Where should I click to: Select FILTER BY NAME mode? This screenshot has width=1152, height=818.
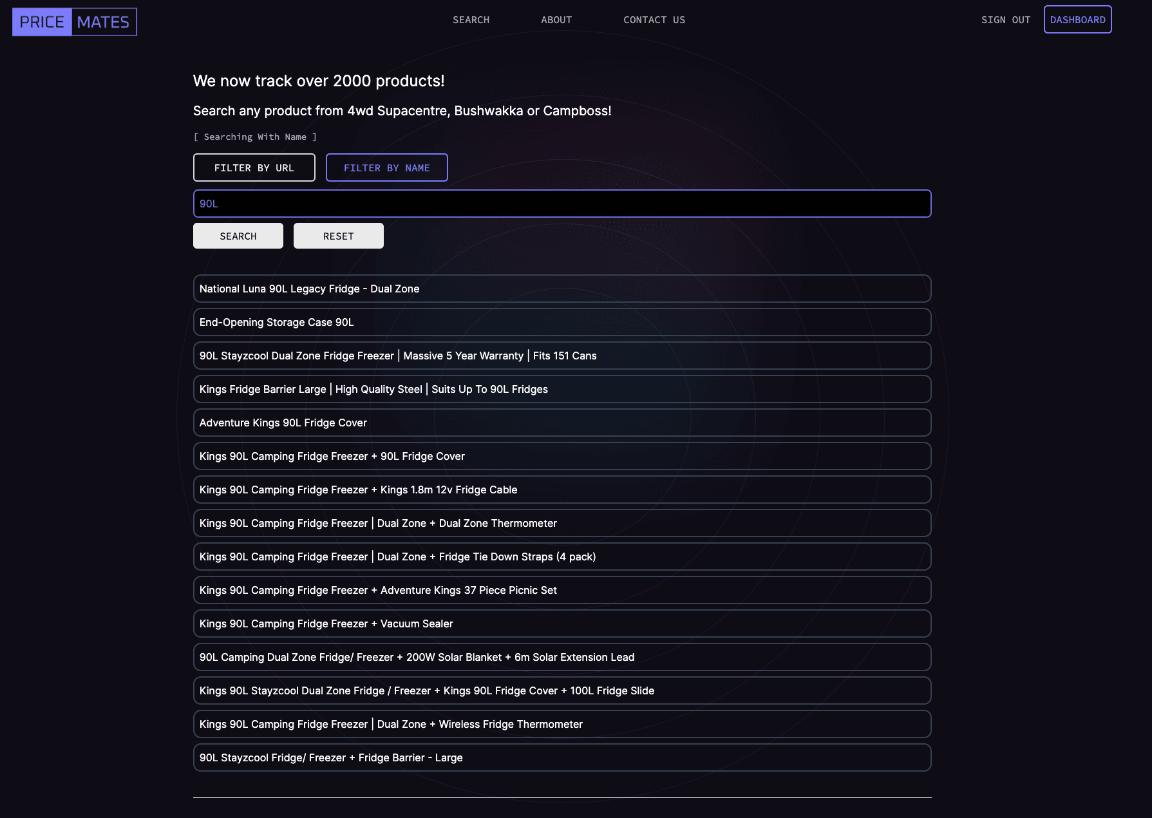click(386, 167)
